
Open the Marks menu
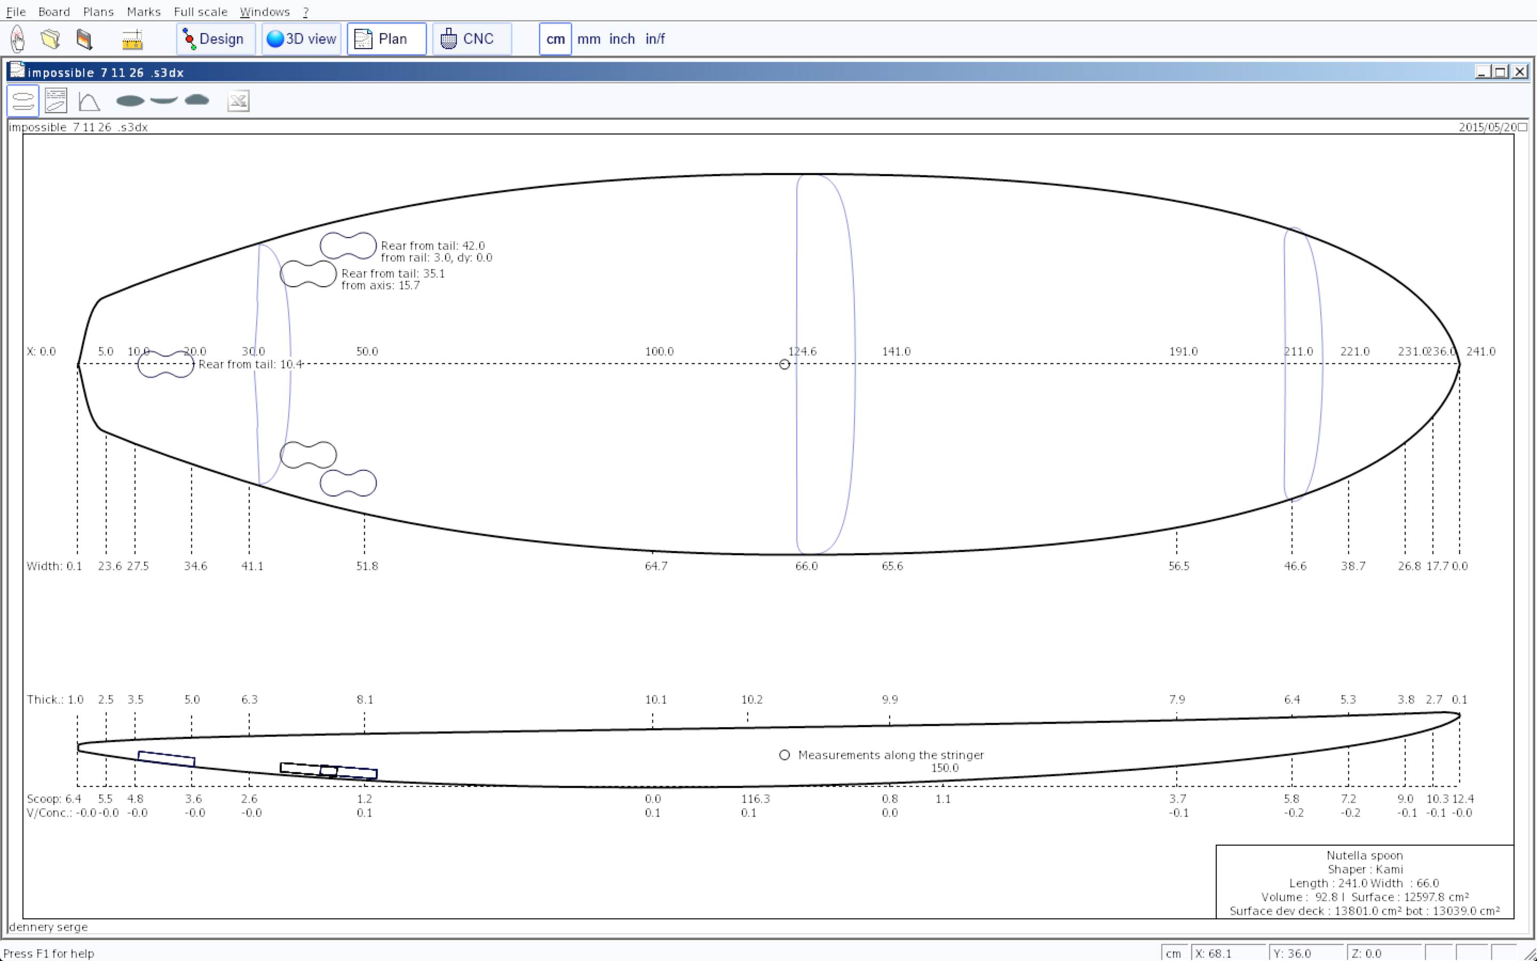(x=144, y=11)
